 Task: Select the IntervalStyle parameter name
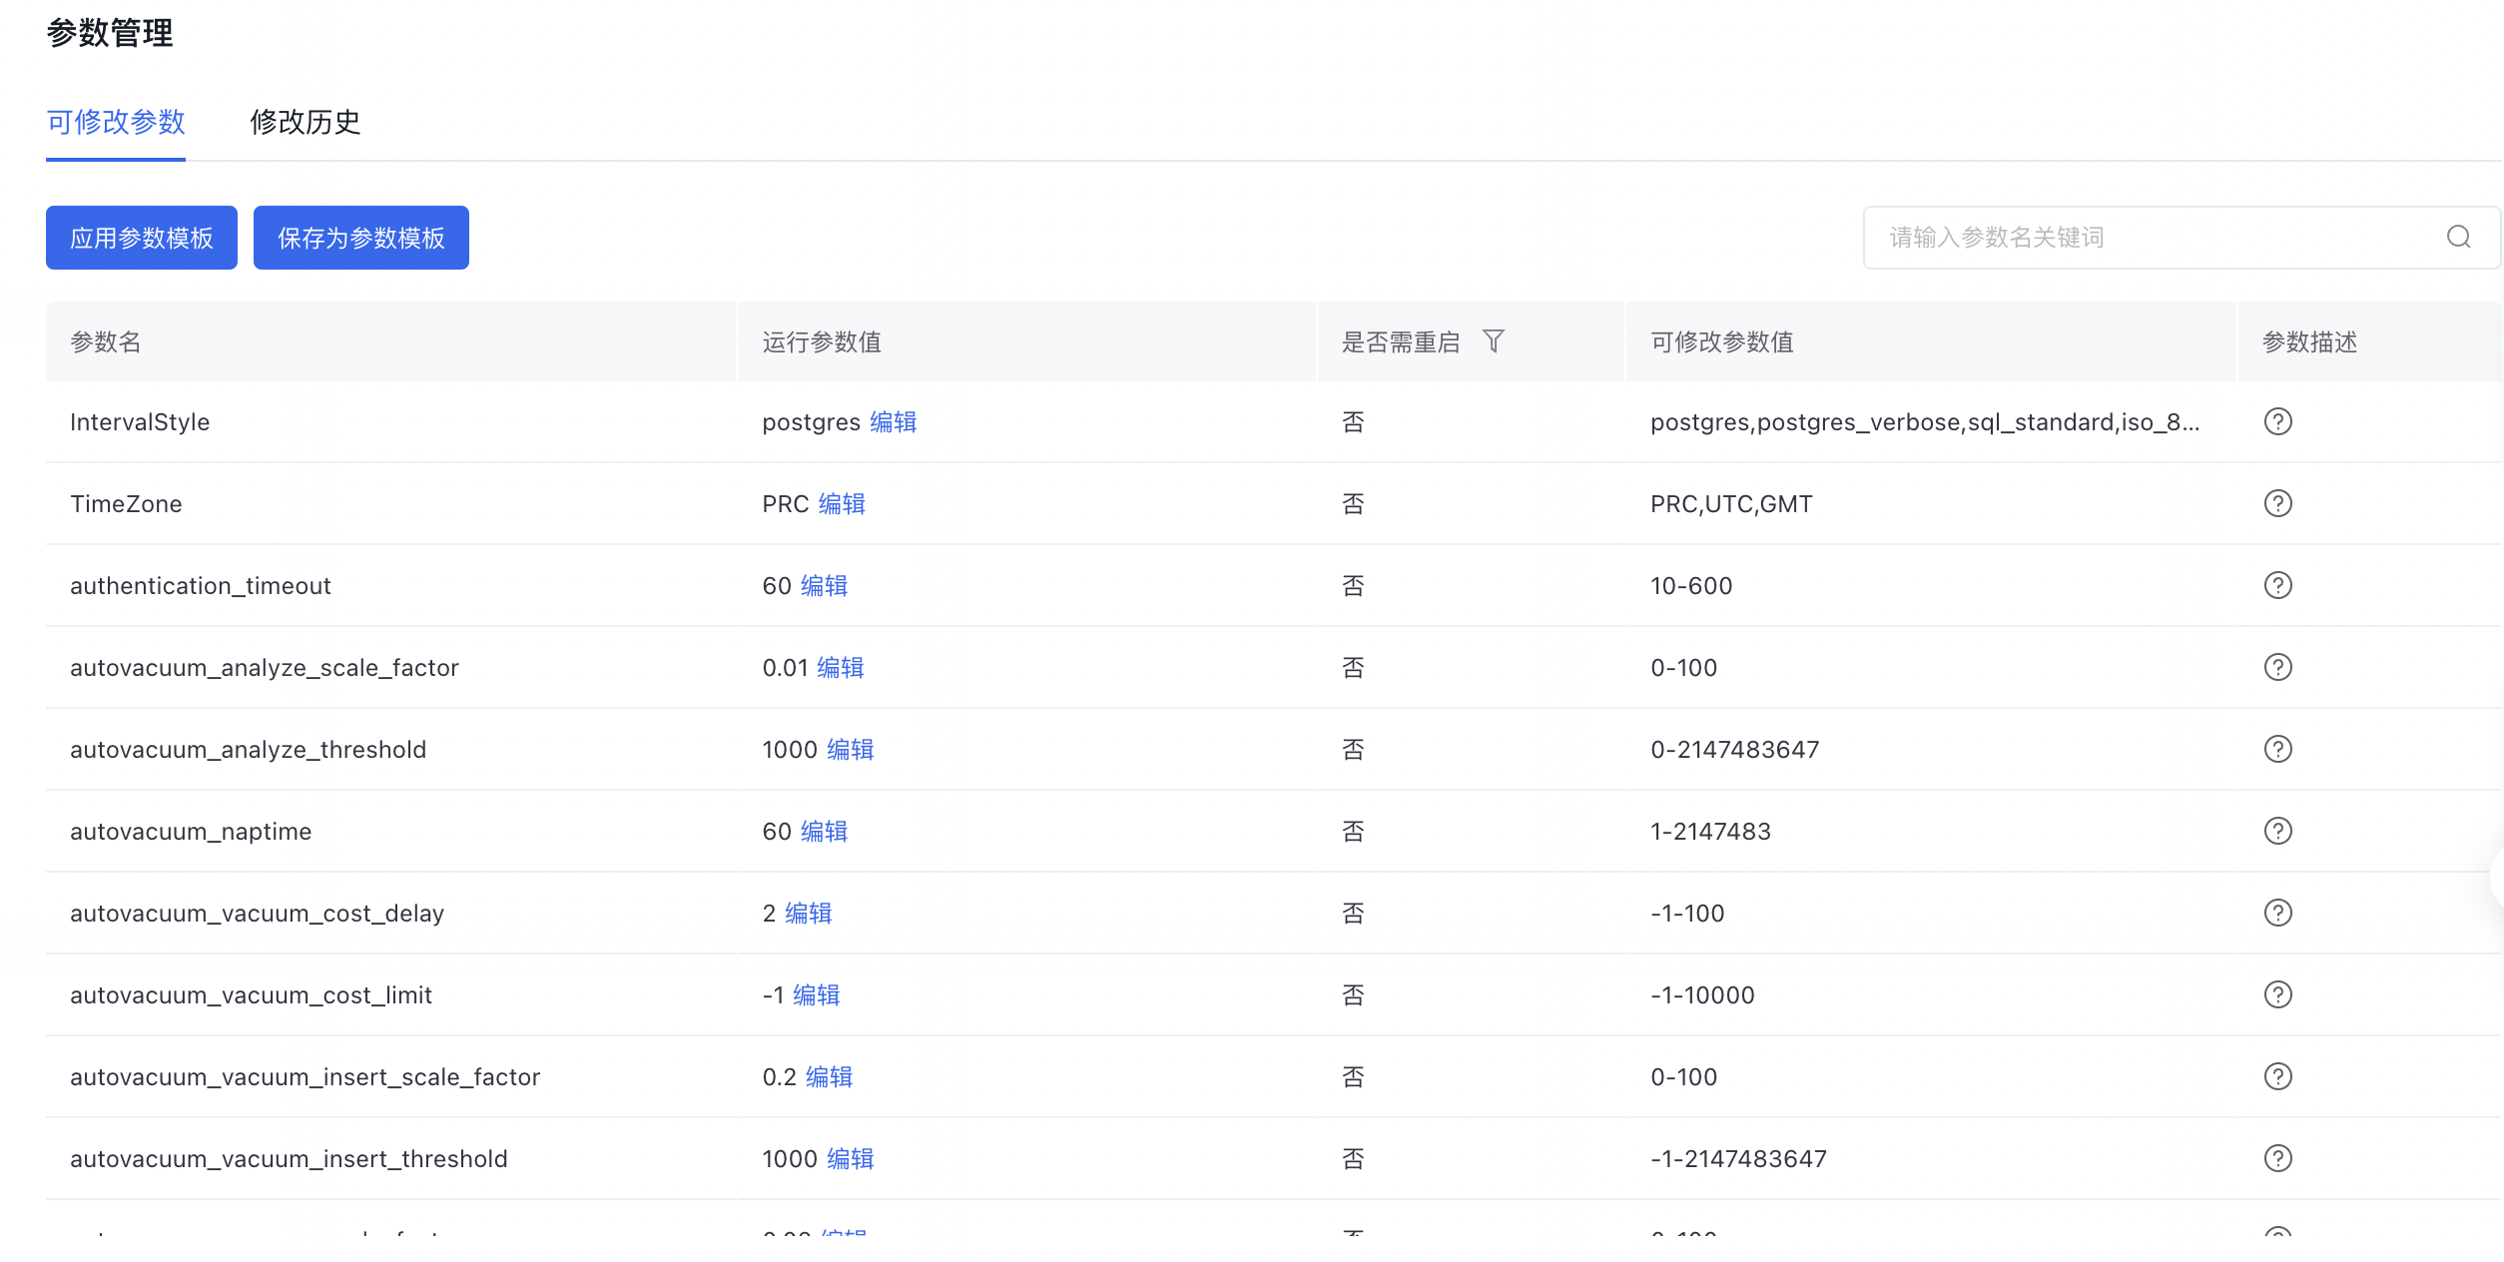[140, 422]
